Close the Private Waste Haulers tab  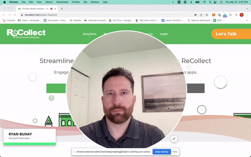click(55, 9)
